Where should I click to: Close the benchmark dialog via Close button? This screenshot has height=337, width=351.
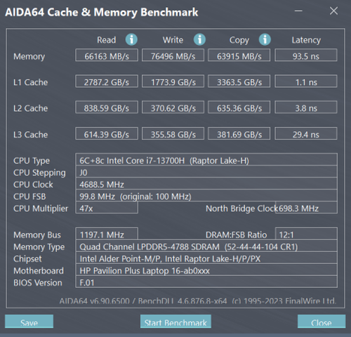point(322,322)
